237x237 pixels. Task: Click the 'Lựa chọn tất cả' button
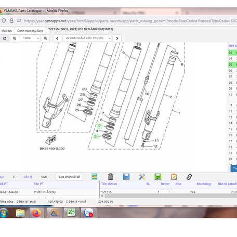(69, 177)
